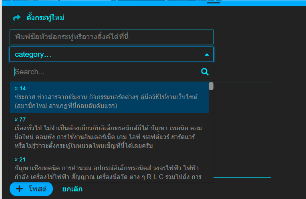Select the x 77 เรื่องทั่วไป category option
Viewport: 306px width, 199px height.
109,133
